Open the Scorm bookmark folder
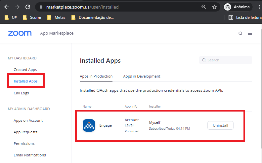The image size is (262, 163). point(32,17)
